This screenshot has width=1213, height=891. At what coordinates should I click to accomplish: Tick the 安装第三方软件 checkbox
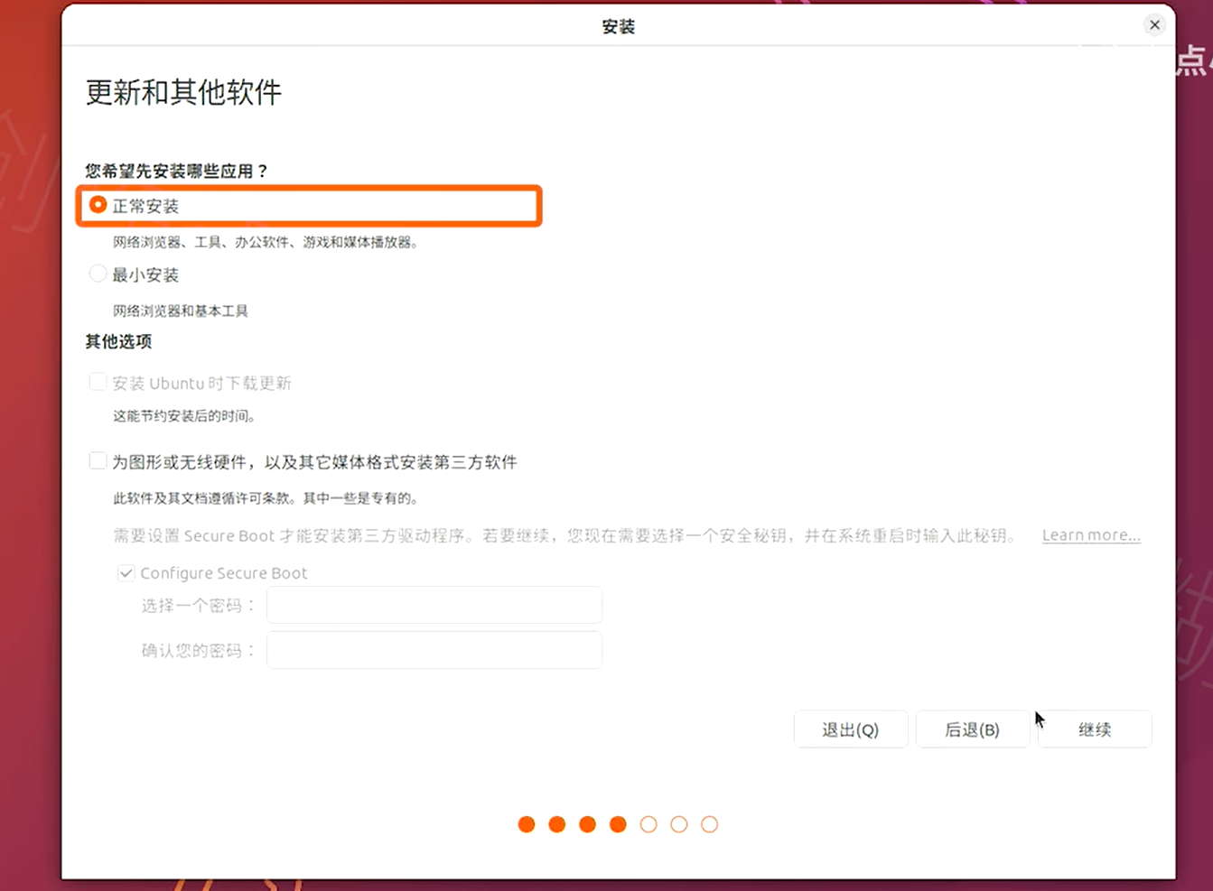click(98, 461)
